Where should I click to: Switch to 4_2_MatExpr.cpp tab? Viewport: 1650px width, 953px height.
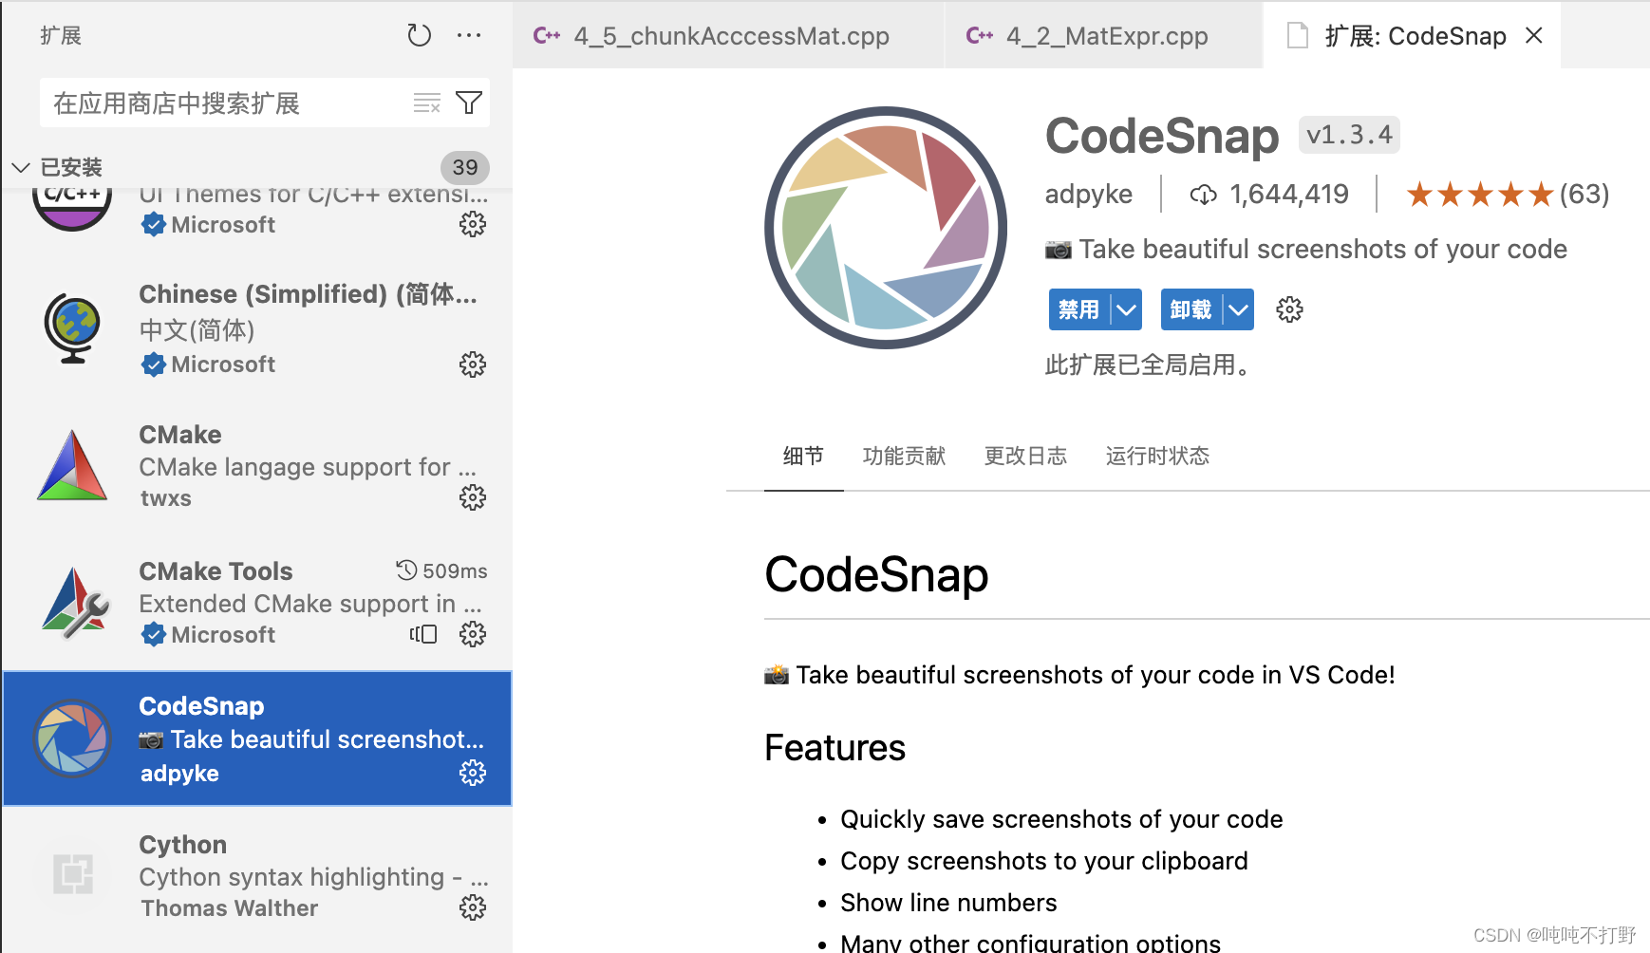[1104, 36]
